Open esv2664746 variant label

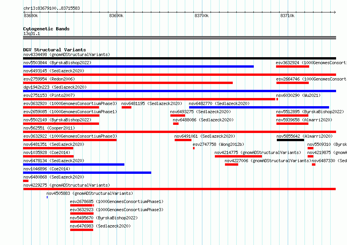312,79
